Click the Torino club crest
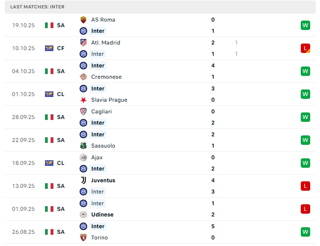 tap(83, 238)
